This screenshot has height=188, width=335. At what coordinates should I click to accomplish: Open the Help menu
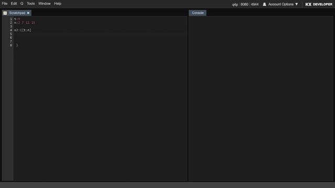point(58,4)
